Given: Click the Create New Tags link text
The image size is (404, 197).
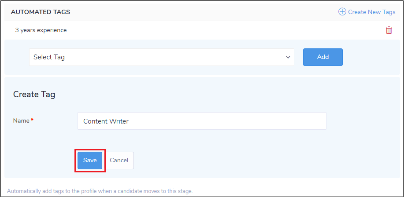Looking at the screenshot, I should [371, 12].
